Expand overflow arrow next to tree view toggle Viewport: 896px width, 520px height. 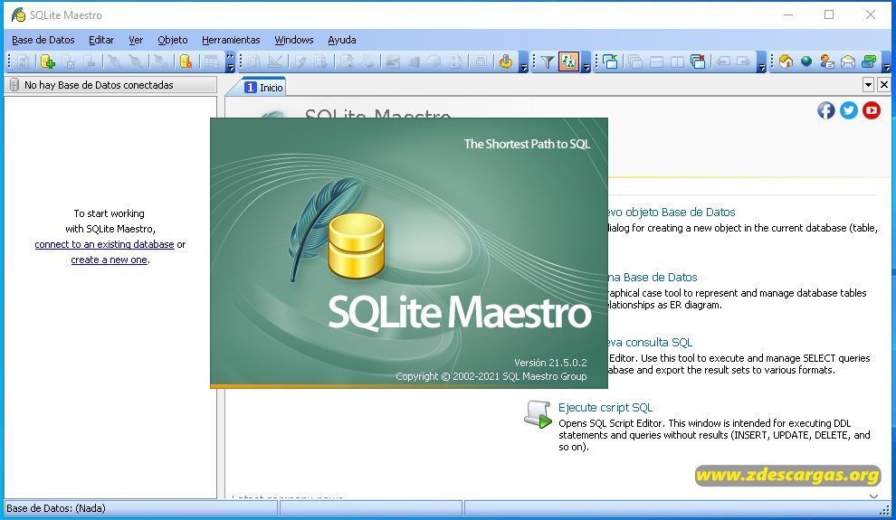586,61
